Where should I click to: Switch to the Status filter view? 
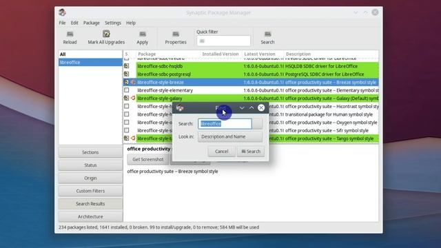(x=90, y=165)
